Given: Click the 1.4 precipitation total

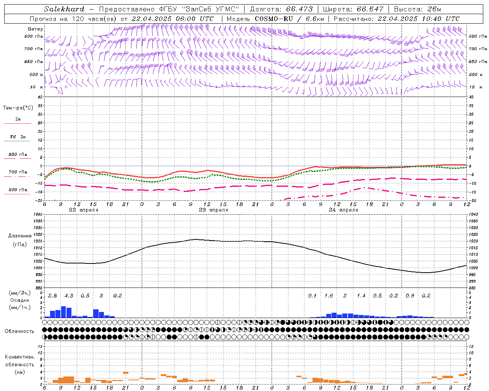Looking at the screenshot, I should point(361,296).
